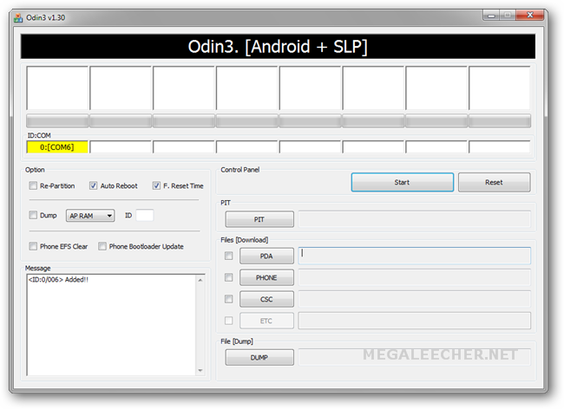Click the Odin3. [Android + SLP] banner
564x409 pixels.
click(x=278, y=46)
